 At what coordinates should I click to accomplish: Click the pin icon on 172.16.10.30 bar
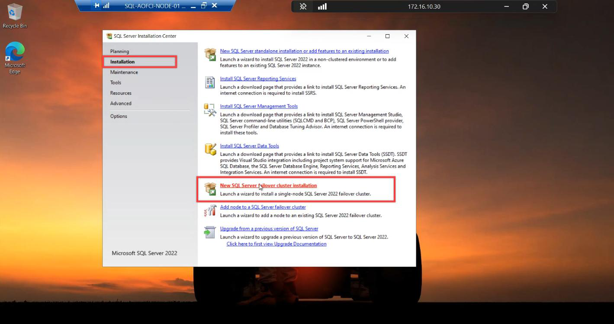click(x=303, y=6)
